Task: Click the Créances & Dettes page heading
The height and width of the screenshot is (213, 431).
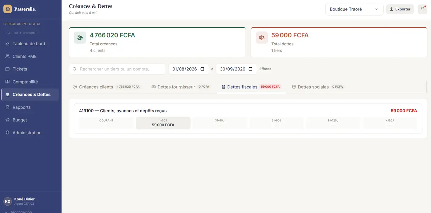Action: pyautogui.click(x=91, y=6)
